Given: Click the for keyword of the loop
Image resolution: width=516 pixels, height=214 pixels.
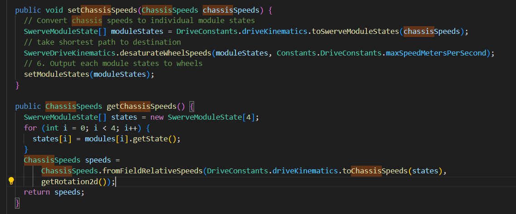Looking at the screenshot, I should click(30, 128).
